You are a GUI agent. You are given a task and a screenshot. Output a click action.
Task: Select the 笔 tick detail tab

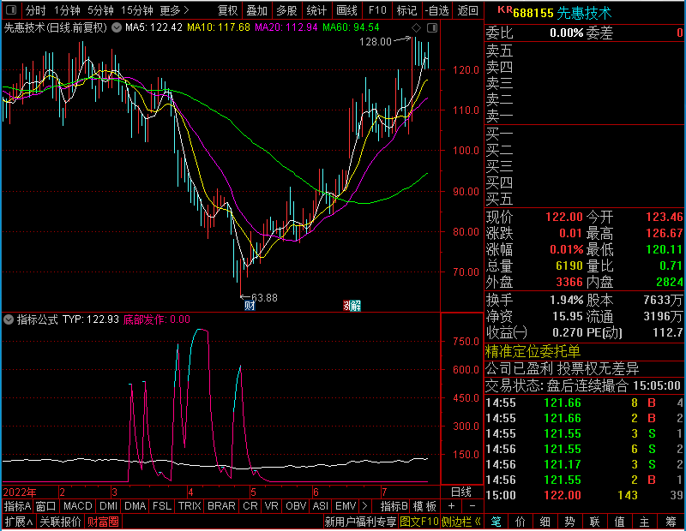[x=496, y=522]
